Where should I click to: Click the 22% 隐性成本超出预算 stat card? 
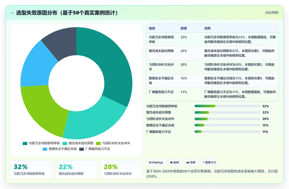[x=76, y=169]
